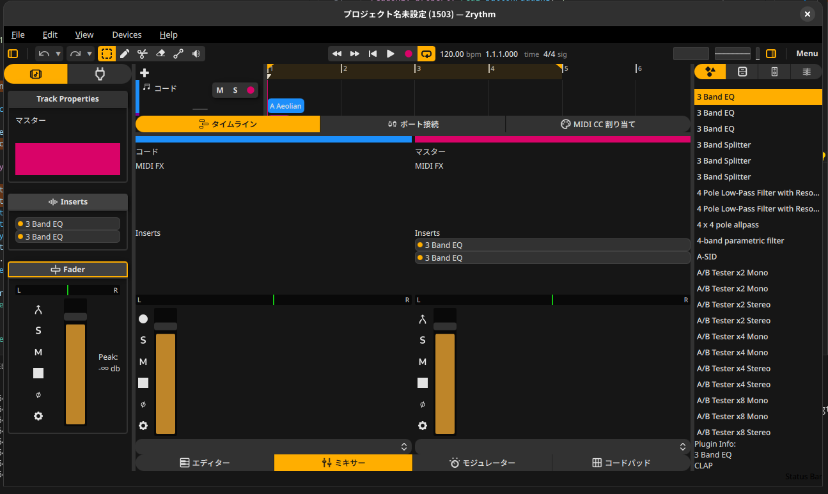Mute the コード mixer channel
Screen dimensions: 828x494
143,362
